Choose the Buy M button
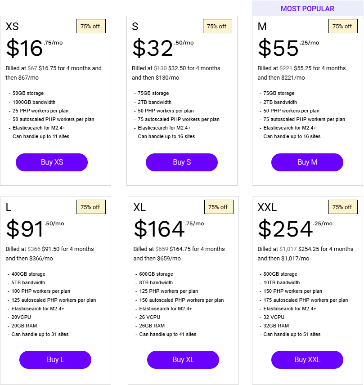The width and height of the screenshot is (364, 385). pos(307,162)
